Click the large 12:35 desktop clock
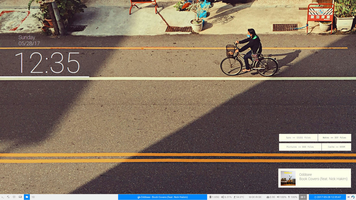Viewport: 356px width, 200px height. click(47, 63)
